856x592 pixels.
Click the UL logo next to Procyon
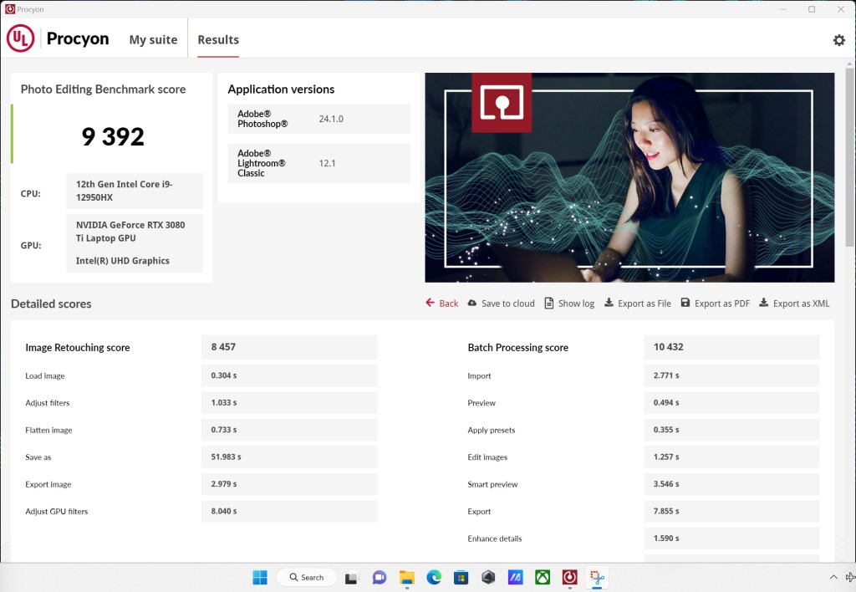pyautogui.click(x=21, y=38)
